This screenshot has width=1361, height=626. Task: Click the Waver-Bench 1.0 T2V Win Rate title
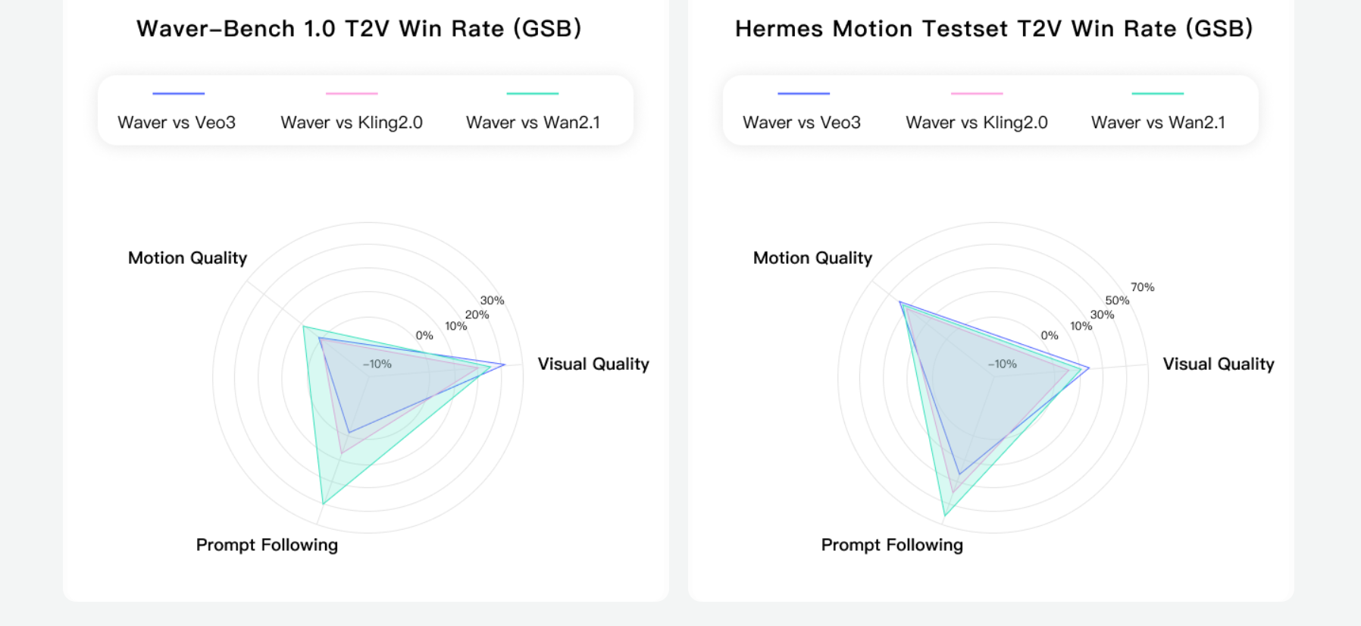tap(359, 29)
